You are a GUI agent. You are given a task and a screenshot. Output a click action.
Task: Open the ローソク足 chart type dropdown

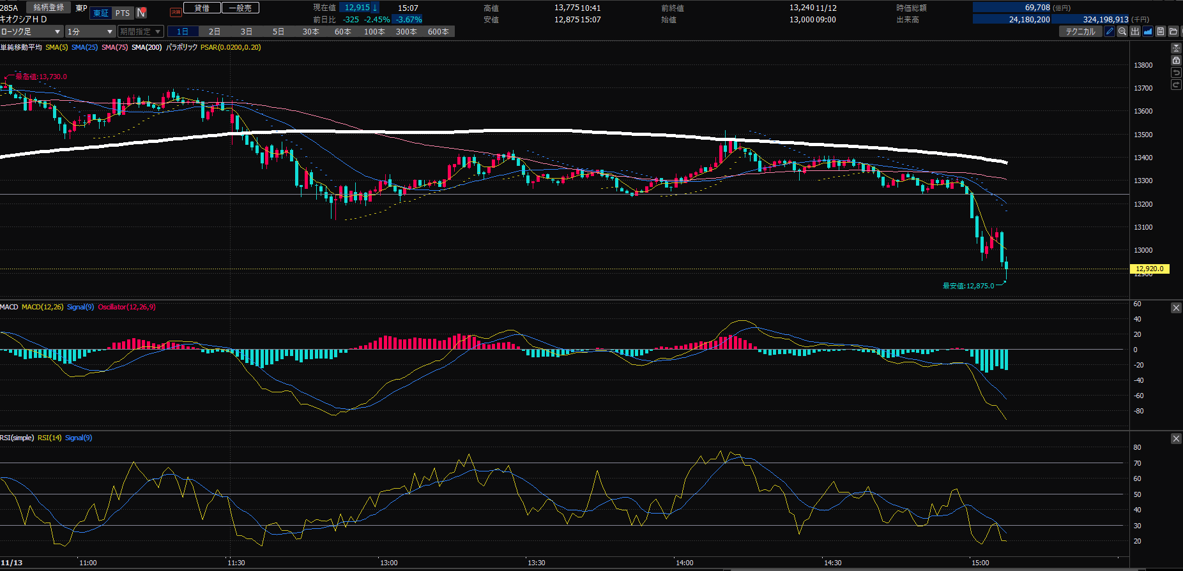pyautogui.click(x=31, y=31)
